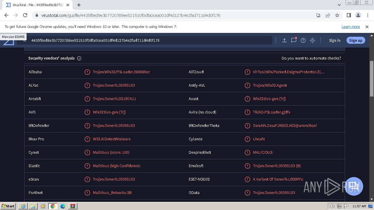Go back to the previous page

pyautogui.click(x=6, y=15)
